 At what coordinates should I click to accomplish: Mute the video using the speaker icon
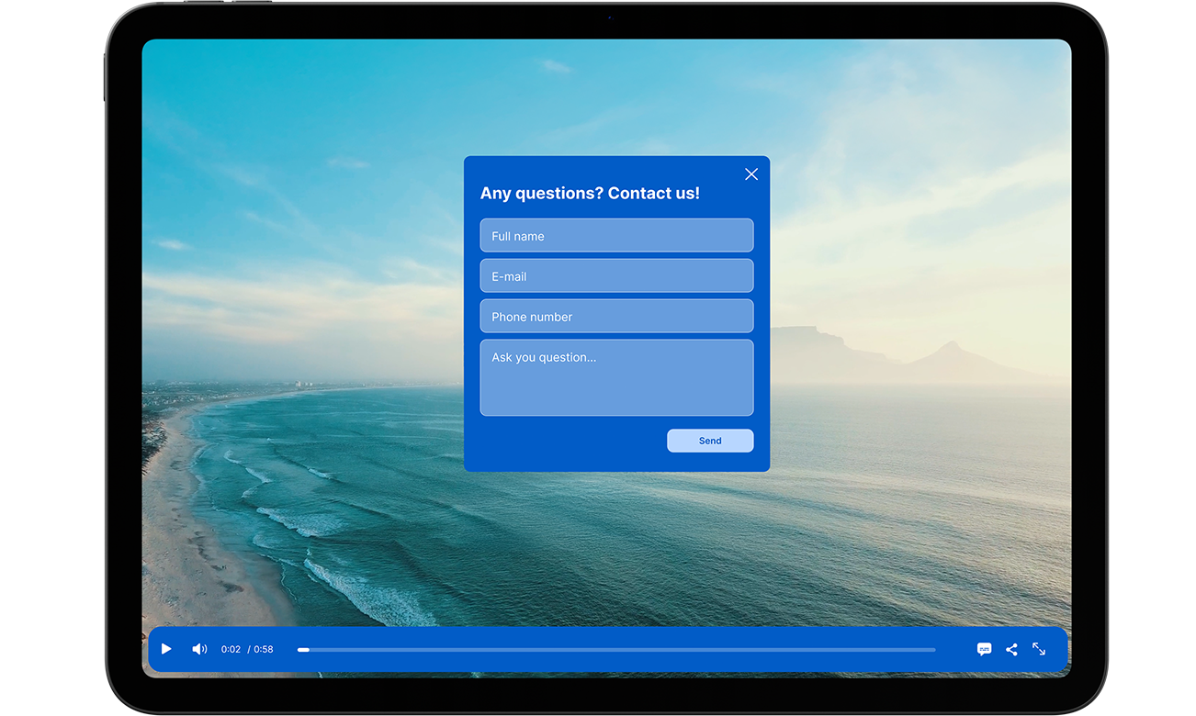click(x=199, y=649)
